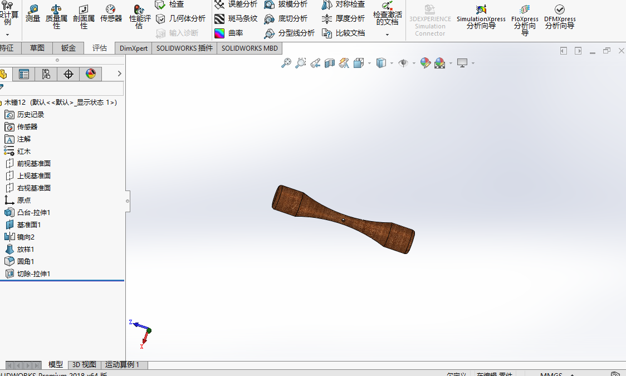626x376 pixels.
Task: Select 传感器 tree node
Action: [x=21, y=127]
